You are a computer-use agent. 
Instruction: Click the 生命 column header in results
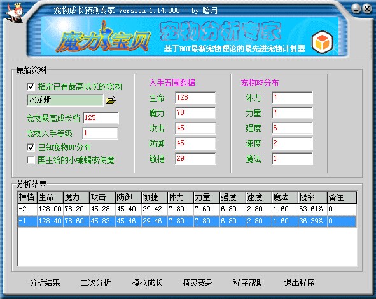click(50, 197)
